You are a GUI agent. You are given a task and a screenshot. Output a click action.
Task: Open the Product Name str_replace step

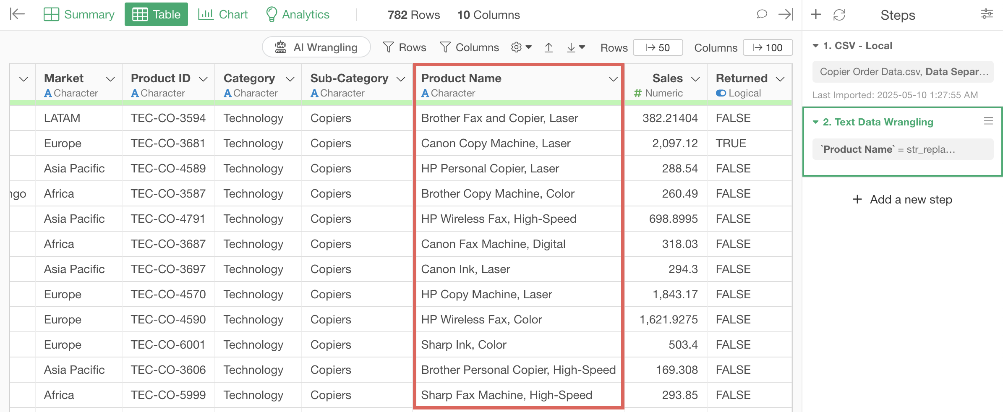pos(903,149)
